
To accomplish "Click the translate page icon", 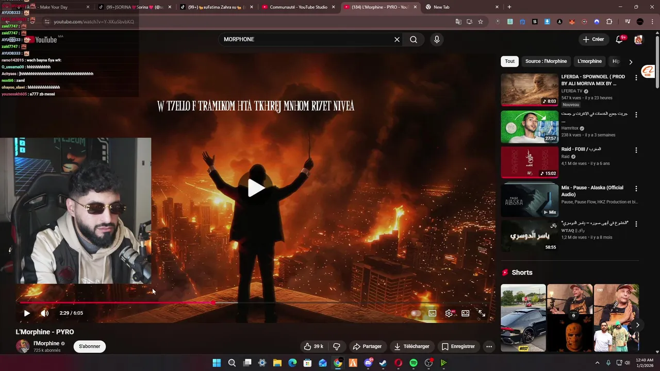I will [x=458, y=22].
